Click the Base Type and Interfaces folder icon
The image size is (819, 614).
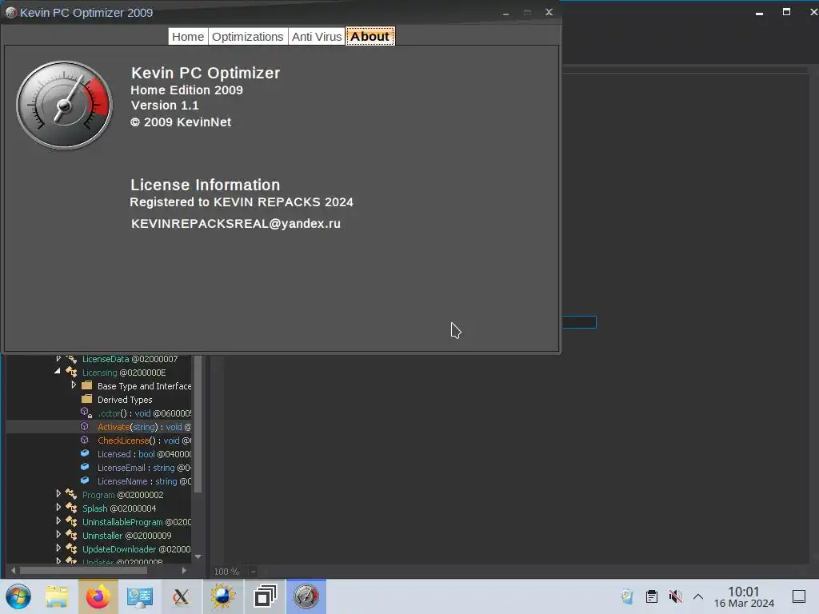[87, 386]
